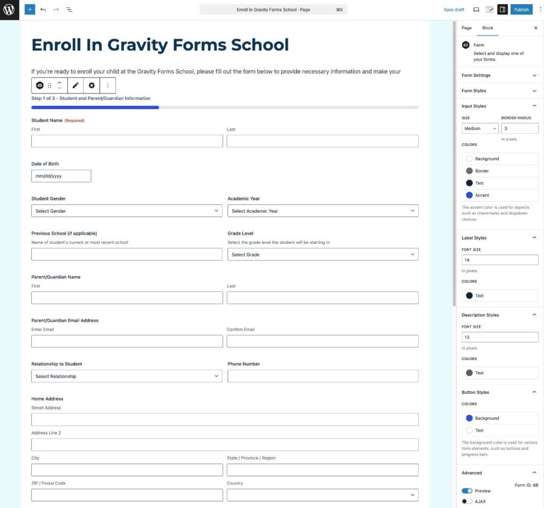Open the Academic Year dropdown
544x508 pixels.
pos(322,211)
